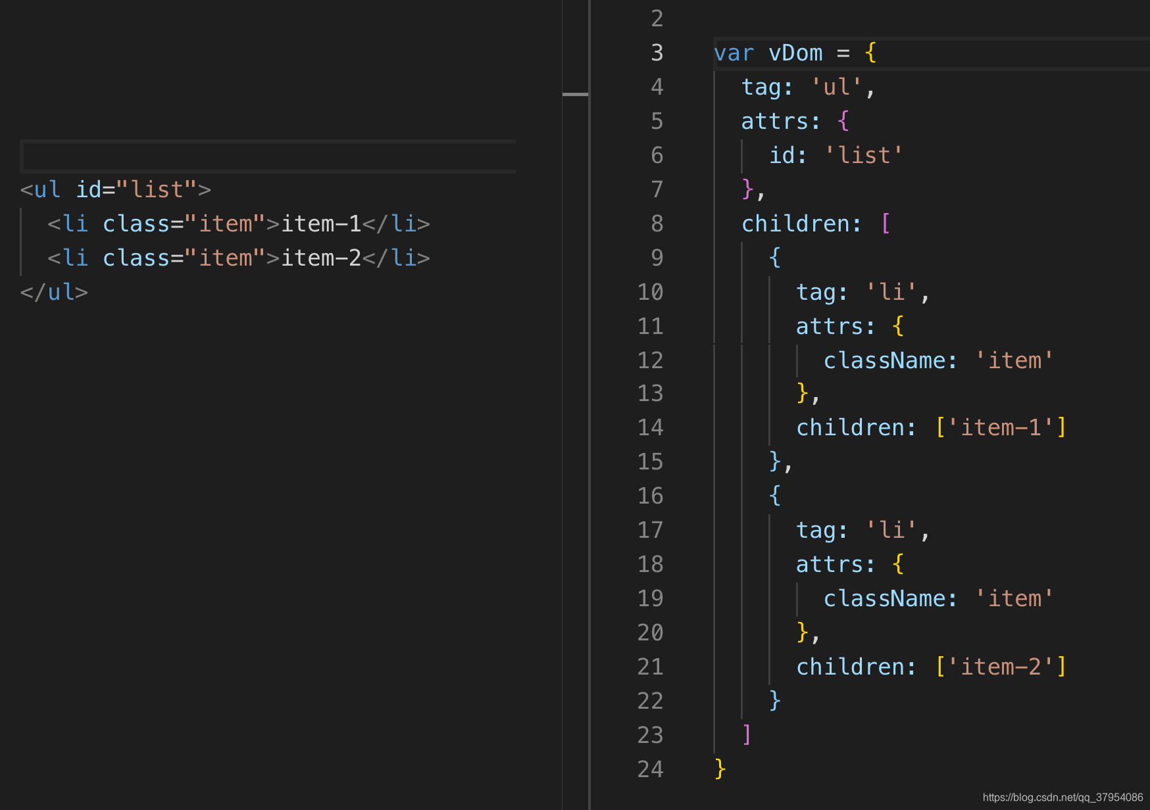Click the children: [ line on line 8

[816, 224]
